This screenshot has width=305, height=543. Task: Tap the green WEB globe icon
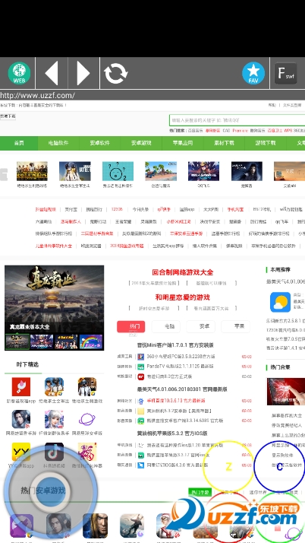pyautogui.click(x=19, y=73)
